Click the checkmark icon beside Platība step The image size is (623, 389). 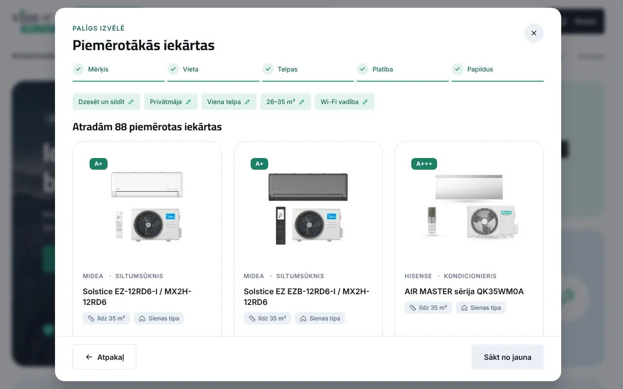click(362, 69)
